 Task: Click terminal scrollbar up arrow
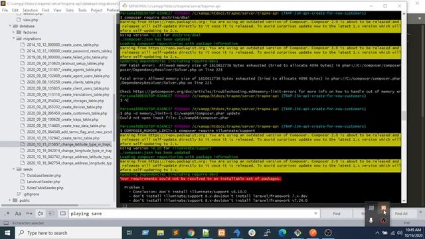tap(404, 13)
